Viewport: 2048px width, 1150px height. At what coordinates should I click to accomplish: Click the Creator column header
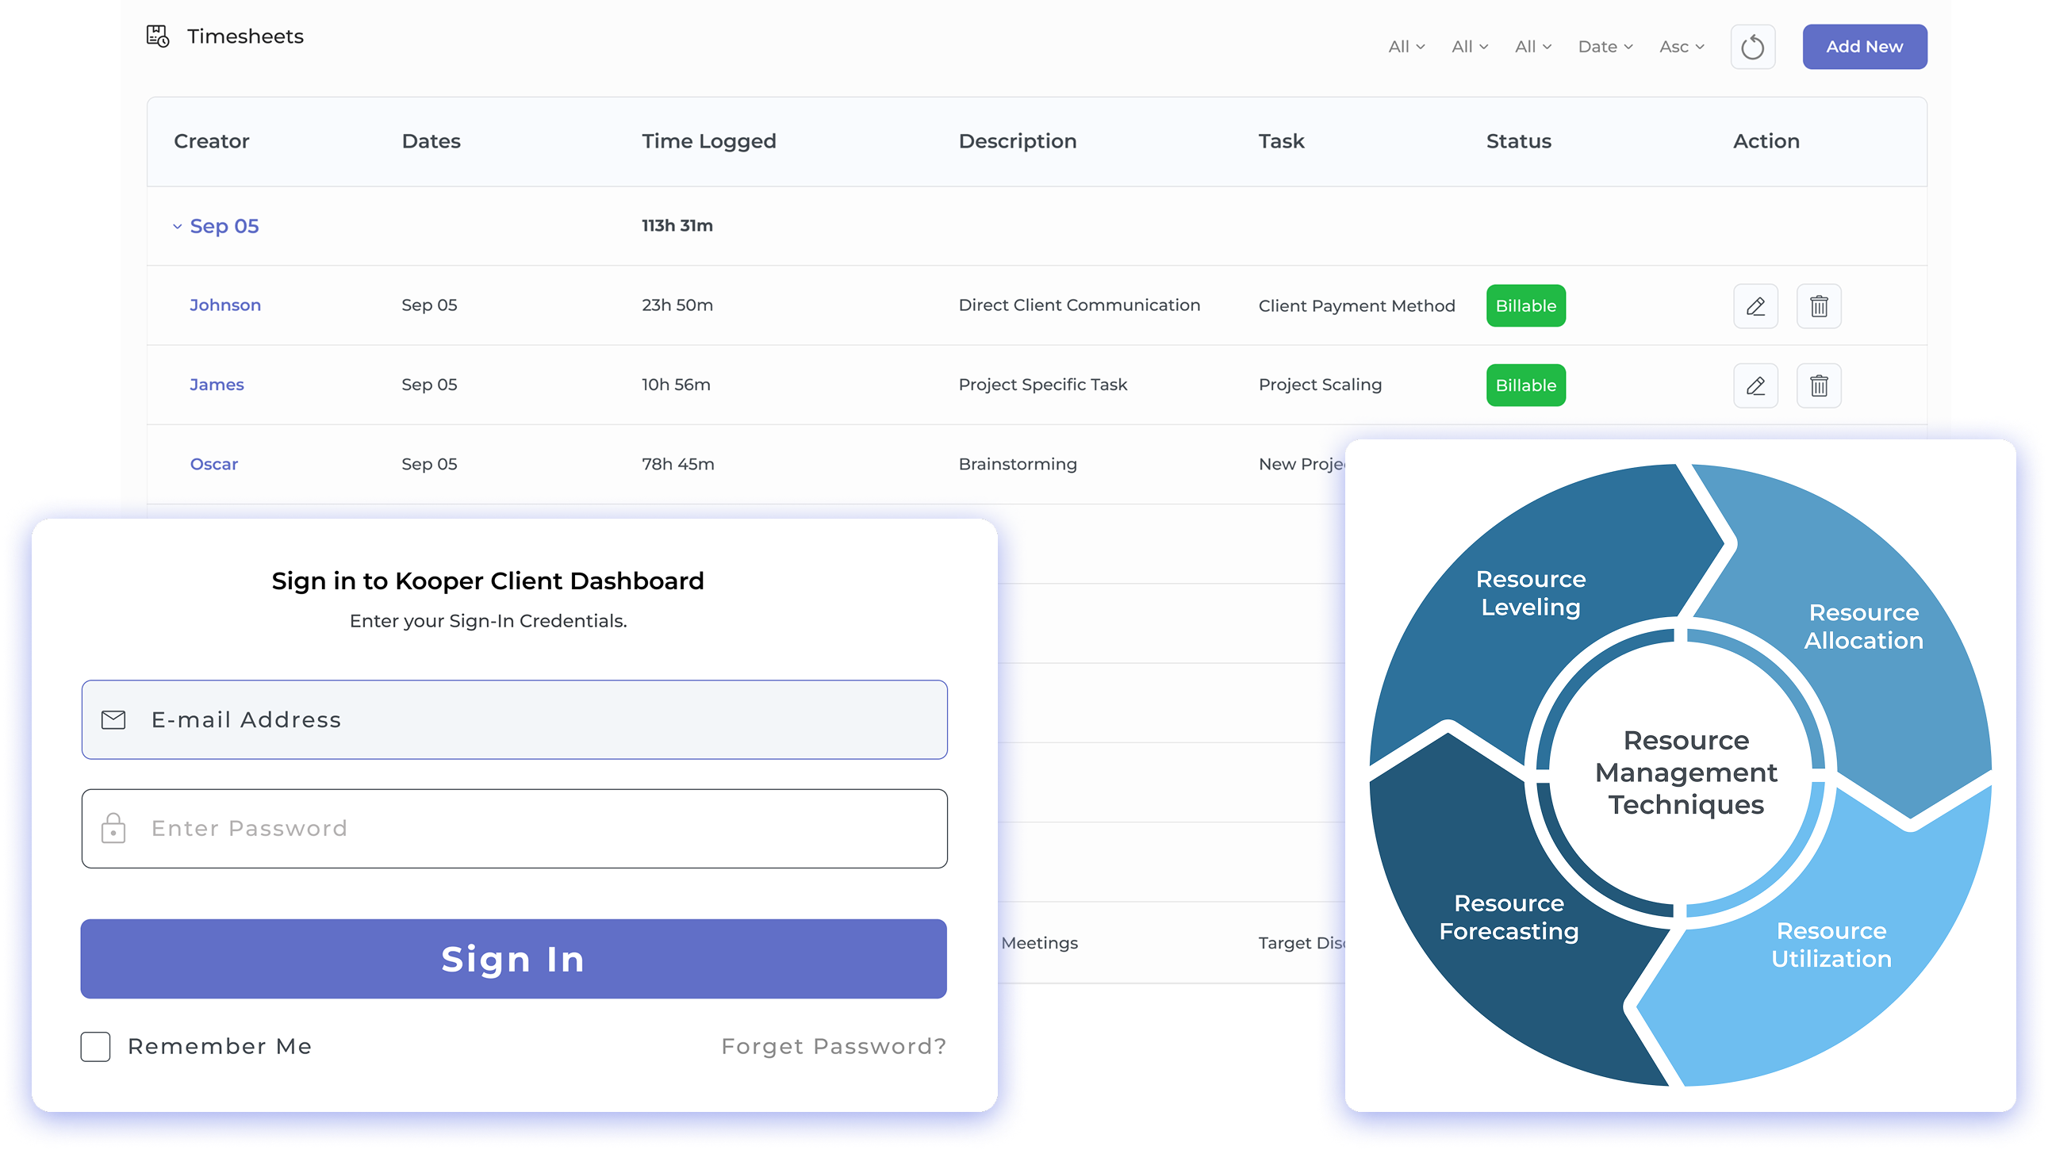tap(212, 141)
